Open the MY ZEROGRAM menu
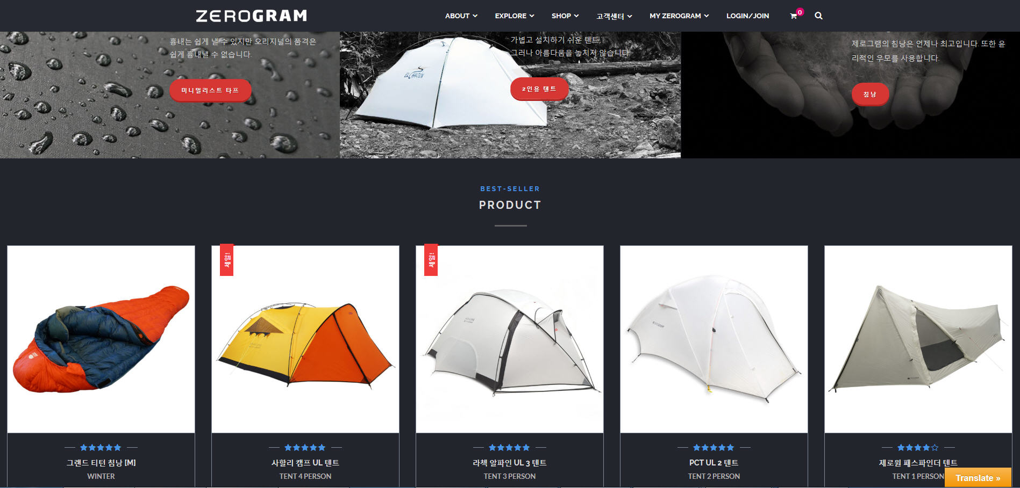1020x488 pixels. click(679, 16)
